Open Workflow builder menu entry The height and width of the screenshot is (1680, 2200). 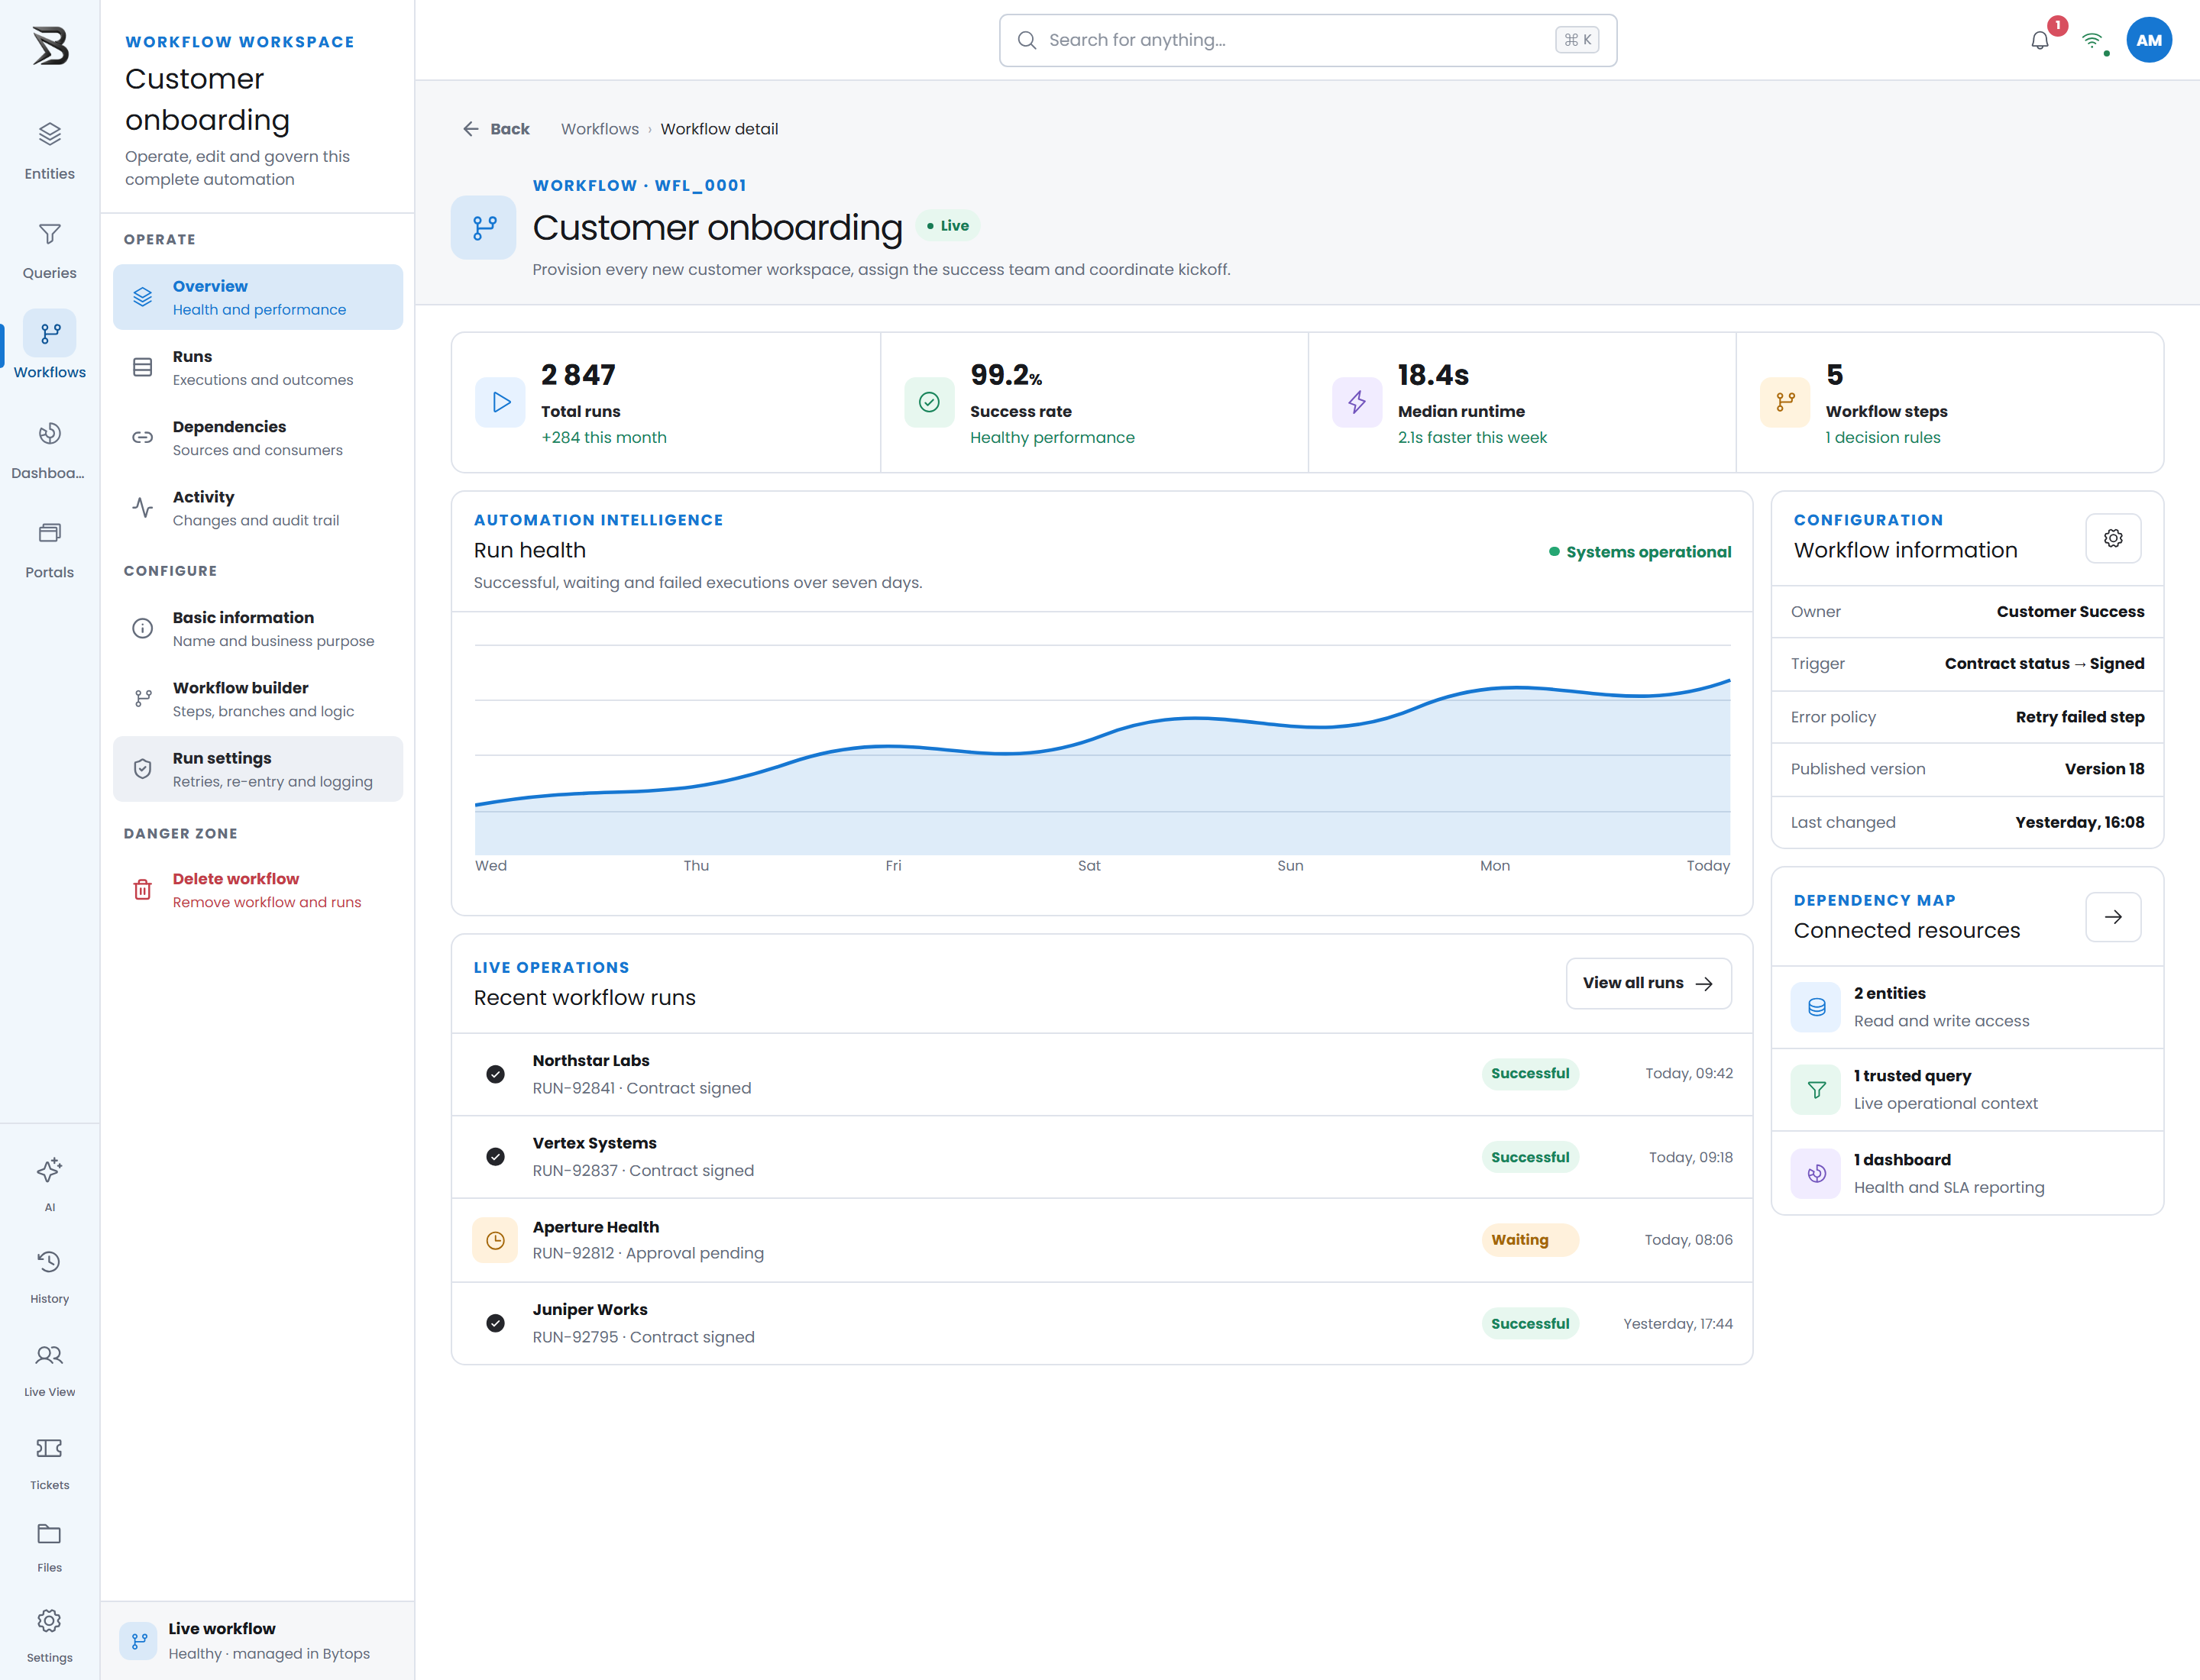[x=258, y=699]
